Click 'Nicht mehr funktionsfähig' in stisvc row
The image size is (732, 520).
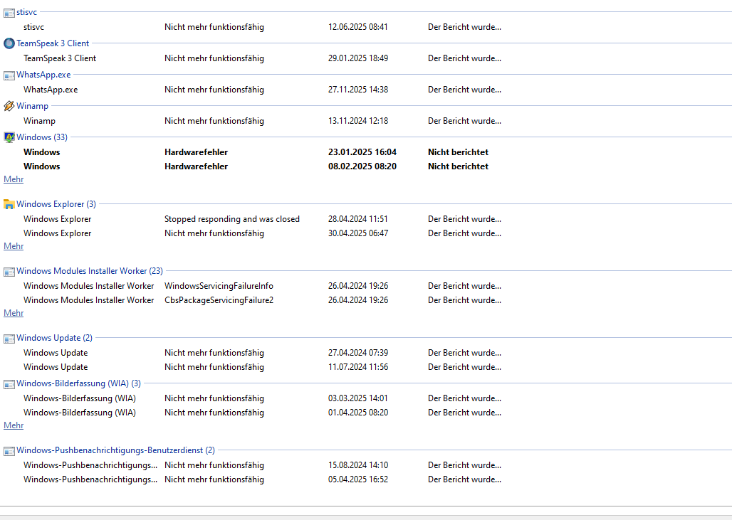tap(214, 27)
